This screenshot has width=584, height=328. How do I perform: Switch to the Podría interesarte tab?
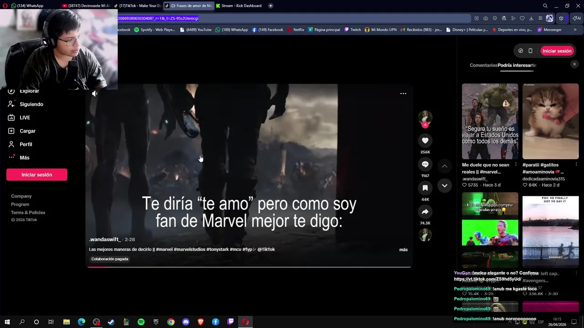[517, 65]
